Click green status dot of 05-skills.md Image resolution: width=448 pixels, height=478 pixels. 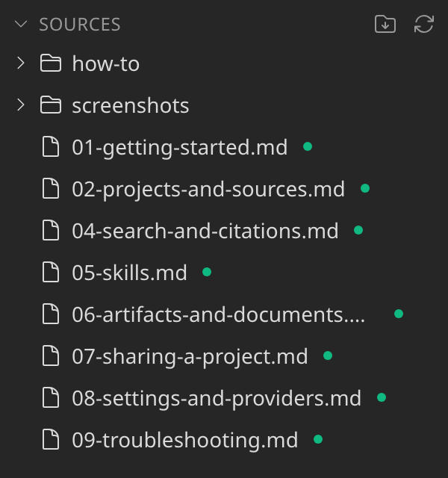click(207, 272)
